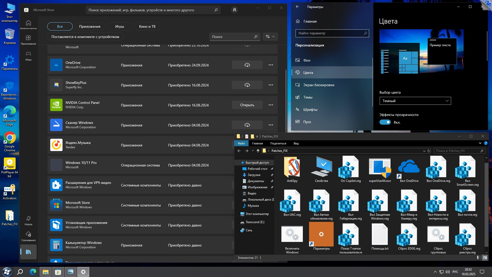The height and width of the screenshot is (277, 492).
Task: Open the Тёмный color choice dropdown
Action: click(415, 101)
